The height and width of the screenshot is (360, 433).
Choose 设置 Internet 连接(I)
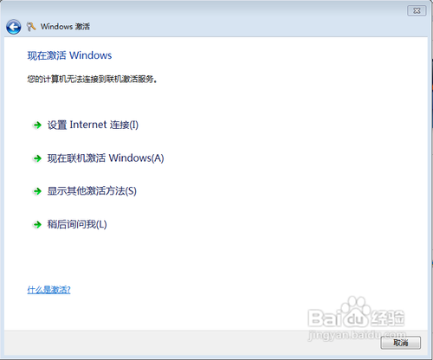[x=93, y=125]
